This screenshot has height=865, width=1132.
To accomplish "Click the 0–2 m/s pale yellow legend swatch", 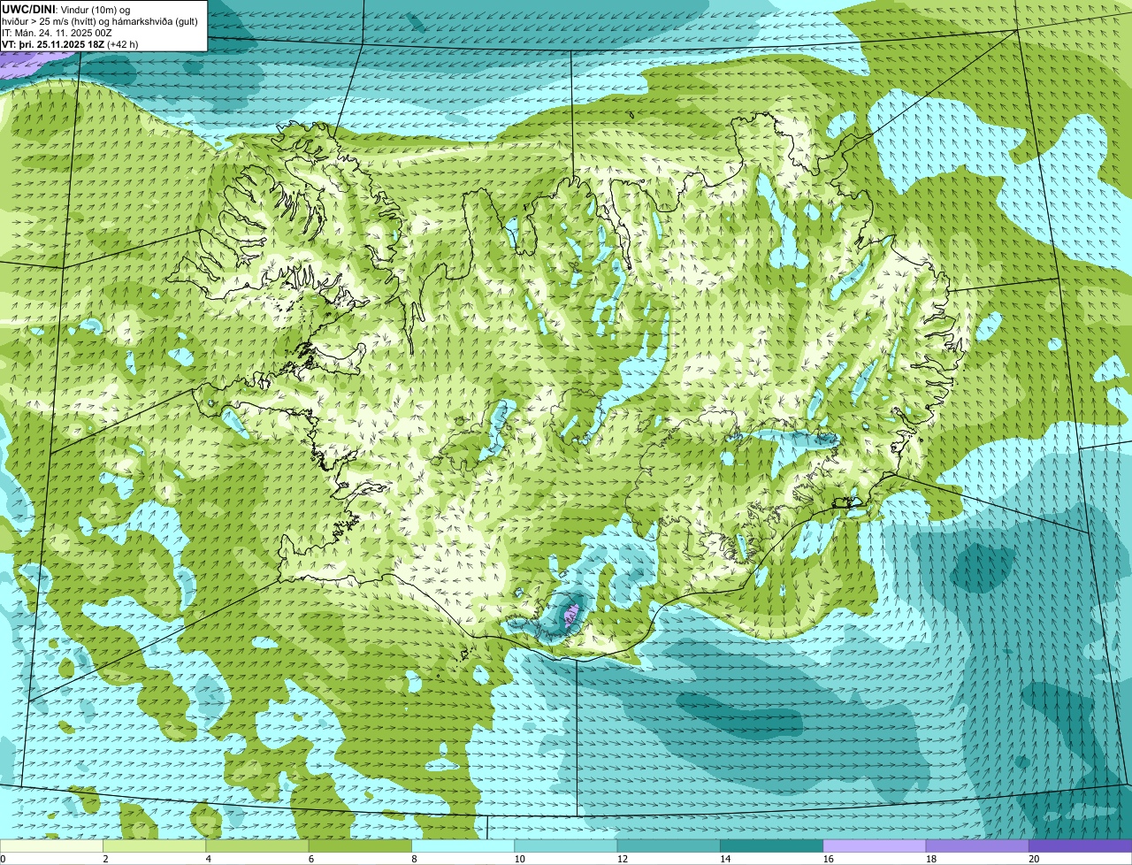I will [x=51, y=846].
